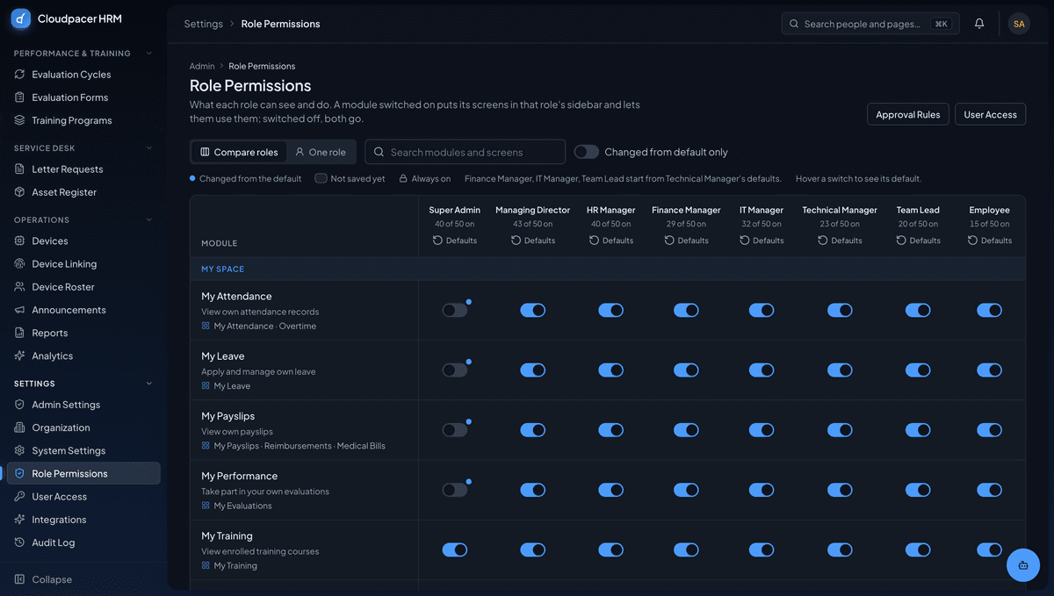Click the User Access header button
This screenshot has width=1054, height=596.
coord(990,114)
